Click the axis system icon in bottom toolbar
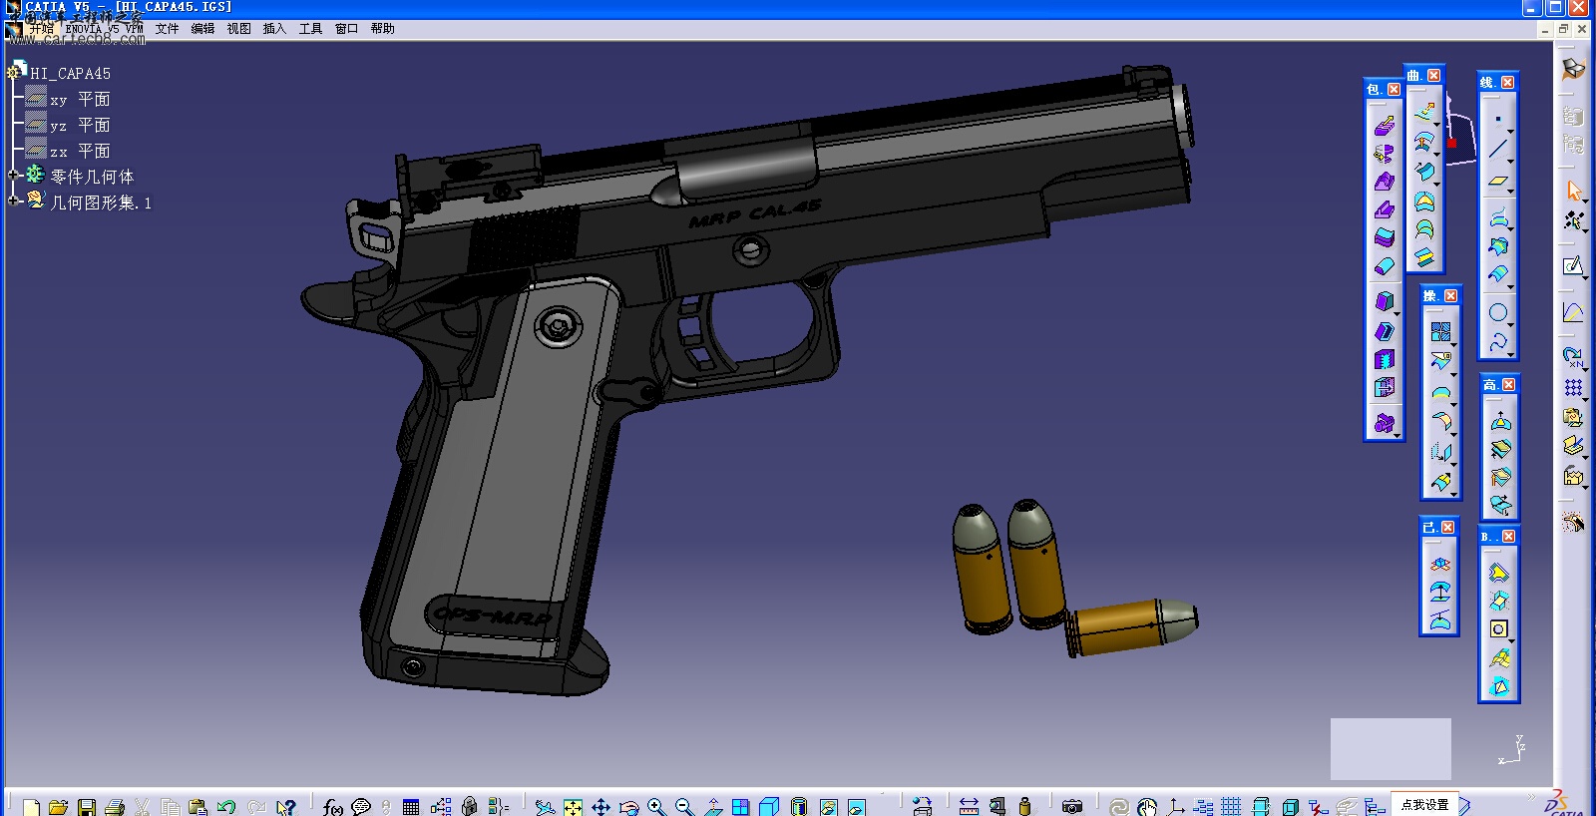This screenshot has height=816, width=1596. (x=1176, y=807)
